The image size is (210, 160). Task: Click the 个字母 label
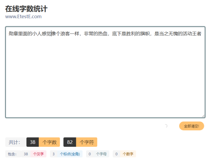point(101,154)
